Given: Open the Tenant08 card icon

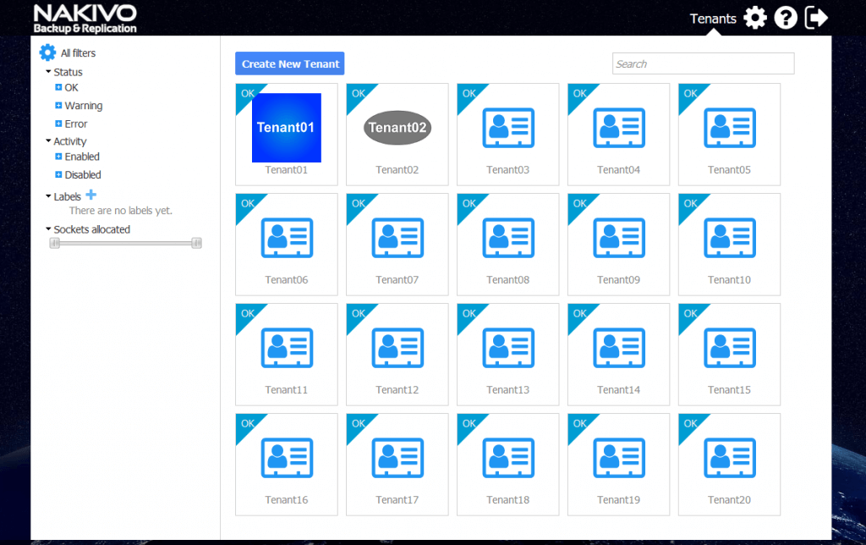Looking at the screenshot, I should pyautogui.click(x=508, y=238).
